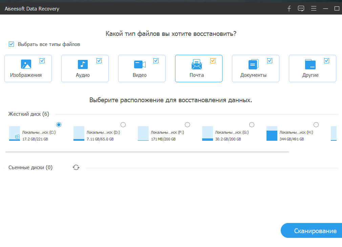The image size is (342, 247).
Task: Click the Съемные диски (0) heading
Action: tap(30, 167)
